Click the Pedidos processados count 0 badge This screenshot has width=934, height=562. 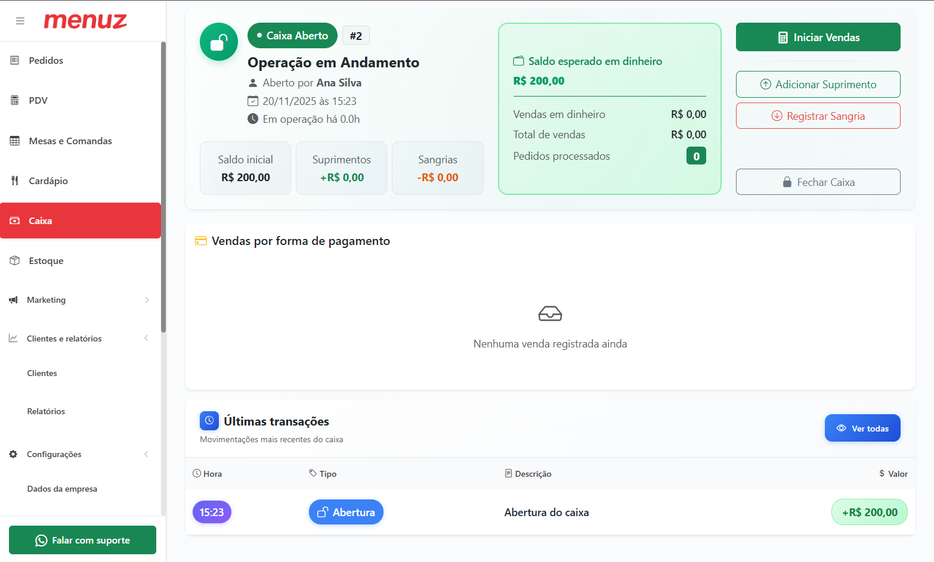pos(696,156)
